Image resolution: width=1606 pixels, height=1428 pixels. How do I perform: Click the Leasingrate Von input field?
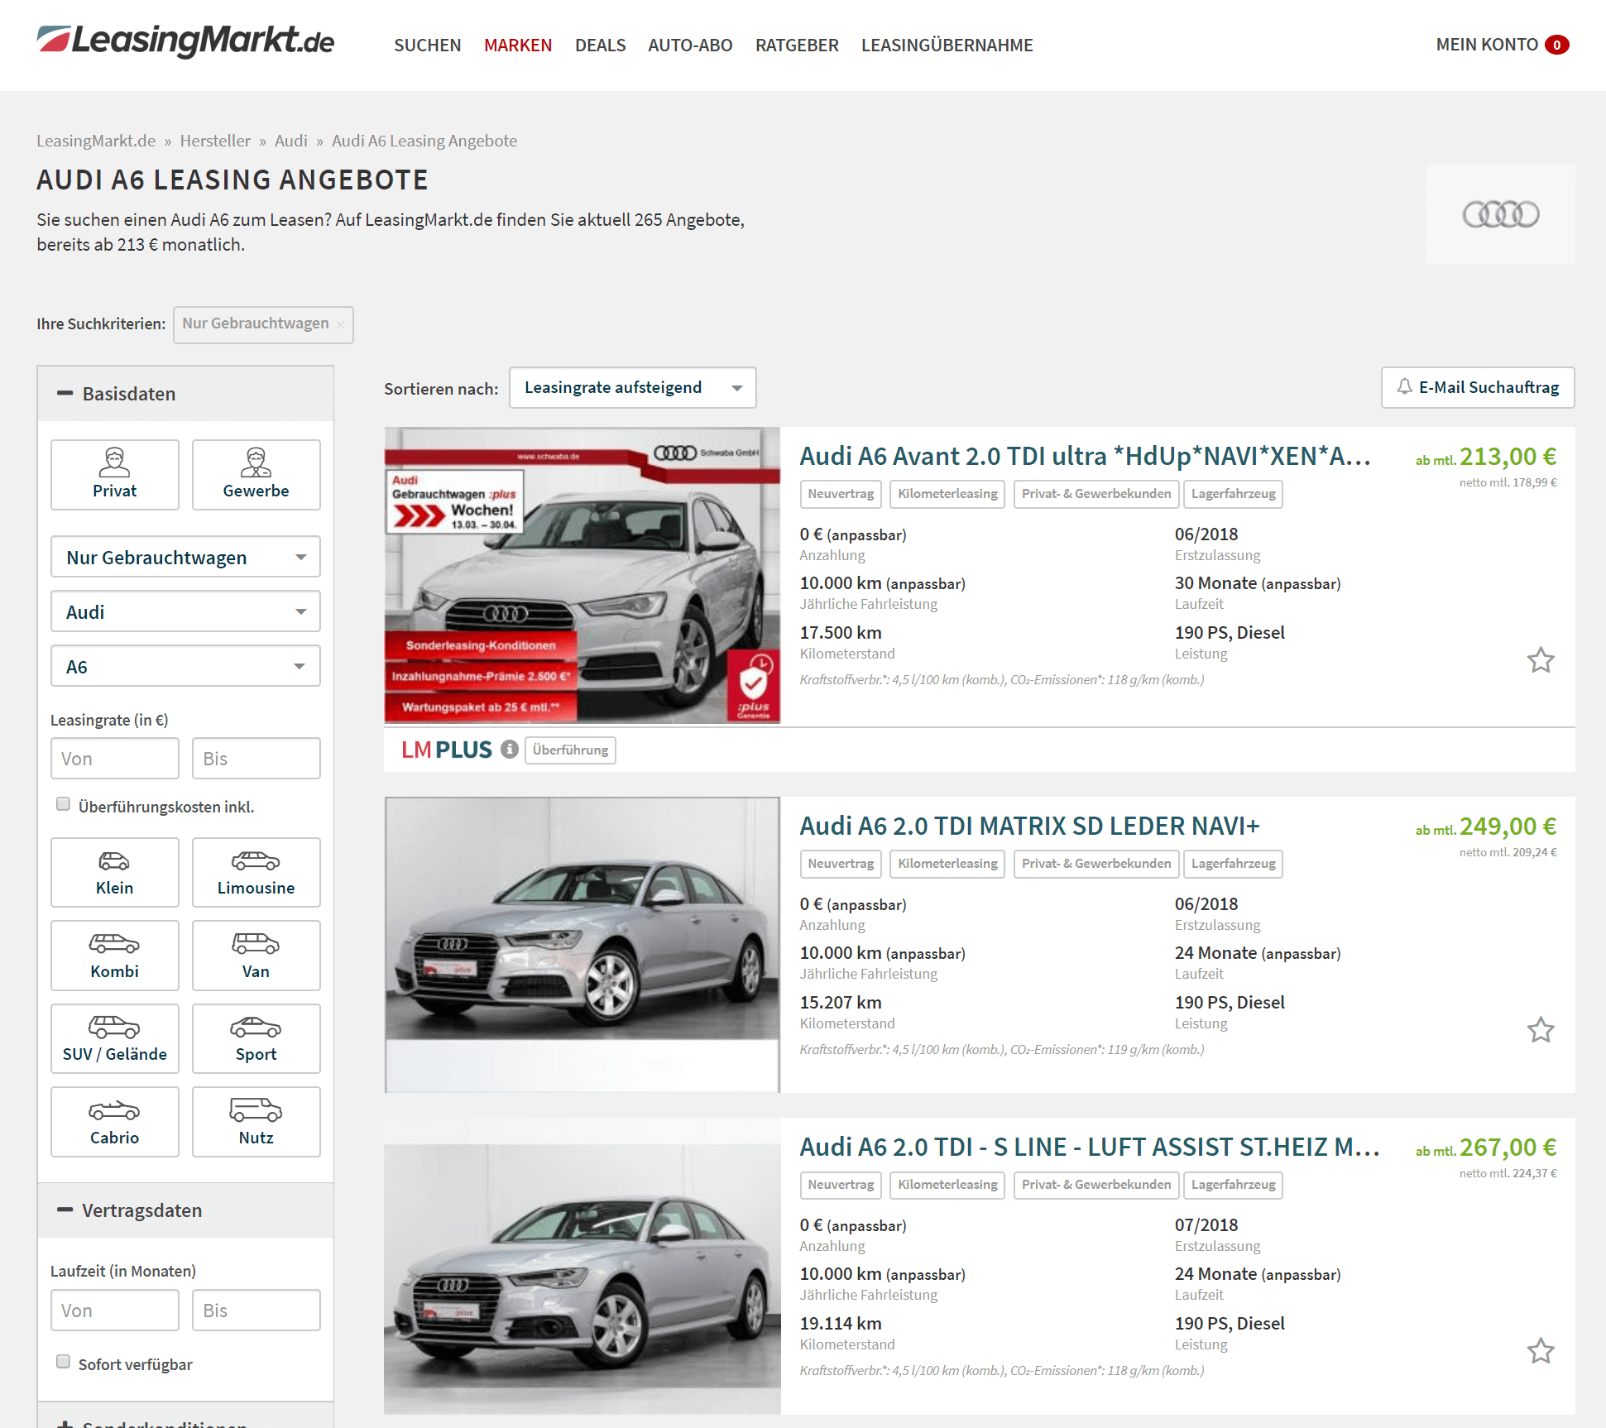115,758
